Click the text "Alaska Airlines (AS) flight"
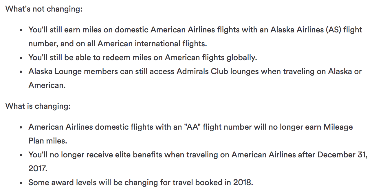This screenshot has height=195, width=374. (x=316, y=30)
